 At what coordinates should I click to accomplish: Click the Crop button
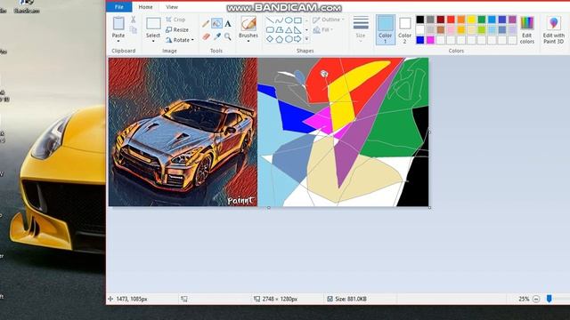175,20
